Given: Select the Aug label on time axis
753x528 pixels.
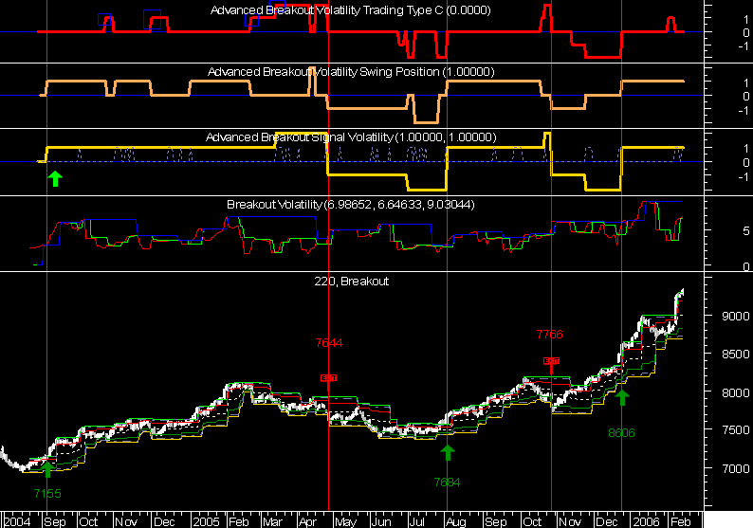Looking at the screenshot, I should click(x=456, y=521).
